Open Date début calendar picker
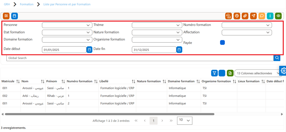The image size is (286, 132). click(x=89, y=49)
